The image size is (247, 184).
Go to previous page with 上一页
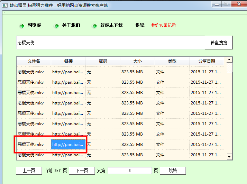coord(29,171)
